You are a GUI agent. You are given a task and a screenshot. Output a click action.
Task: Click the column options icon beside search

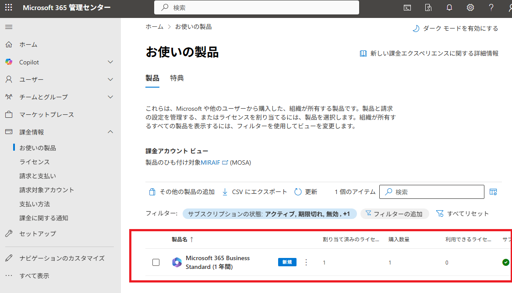point(493,192)
